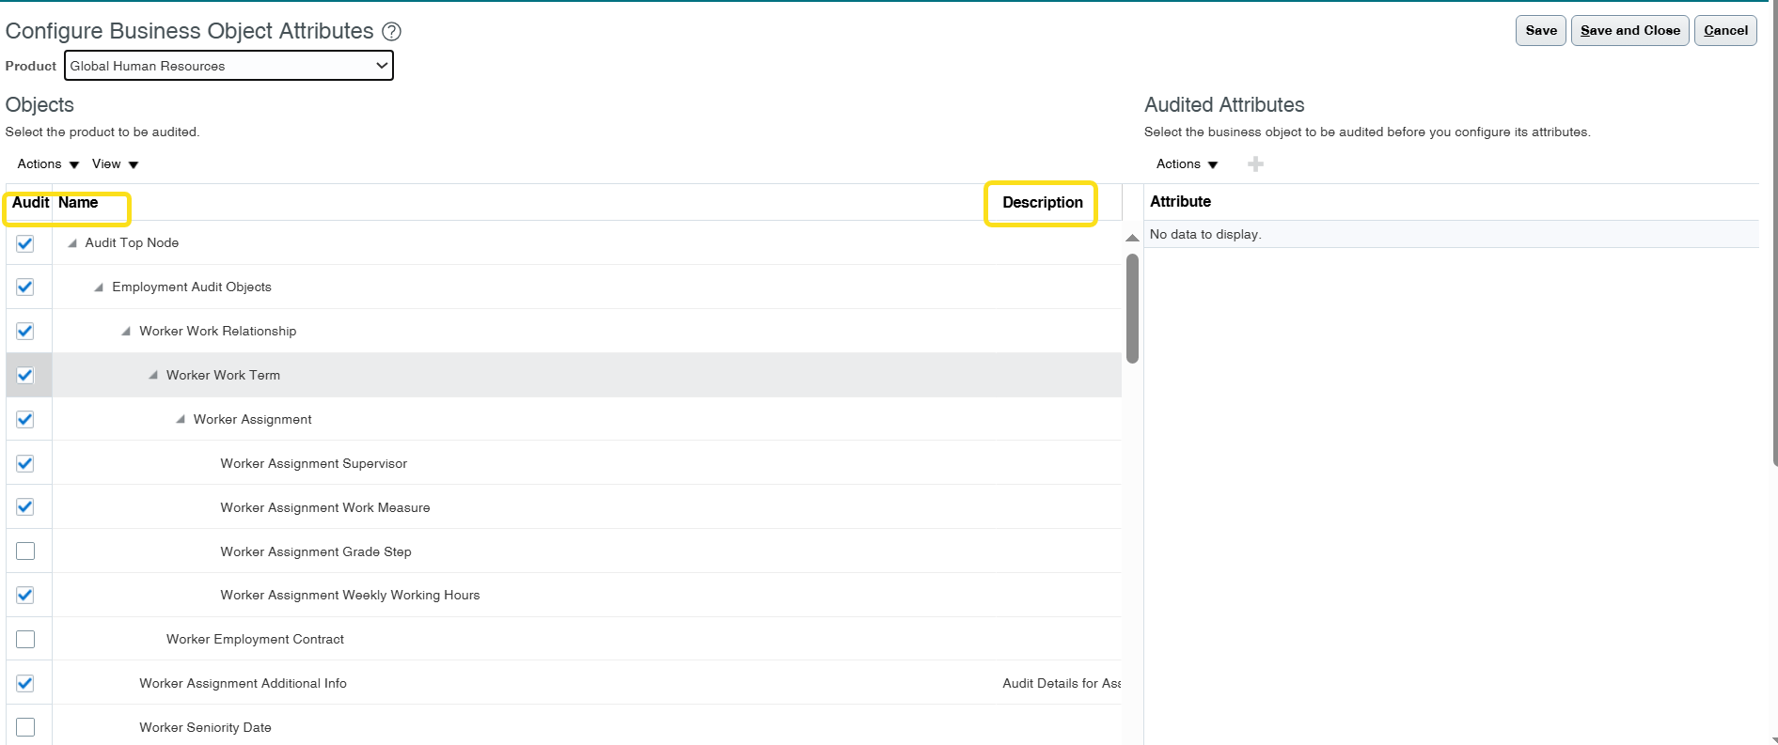The height and width of the screenshot is (745, 1778).
Task: Select Worker Seniority Date row
Action: pos(564,726)
